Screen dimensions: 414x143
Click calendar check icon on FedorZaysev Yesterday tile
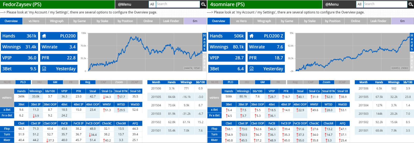tap(44, 69)
